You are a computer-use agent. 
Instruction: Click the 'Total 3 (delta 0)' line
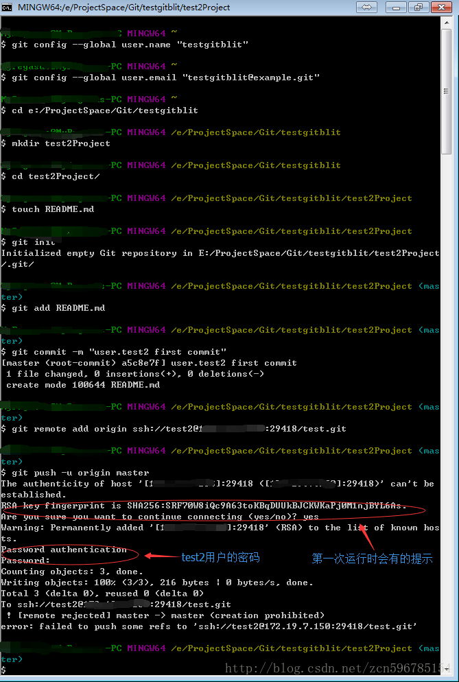click(x=102, y=593)
